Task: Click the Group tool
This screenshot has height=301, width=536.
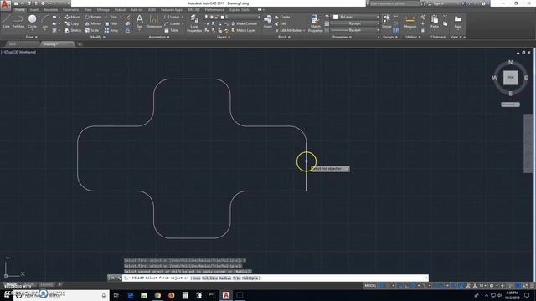Action: (387, 21)
